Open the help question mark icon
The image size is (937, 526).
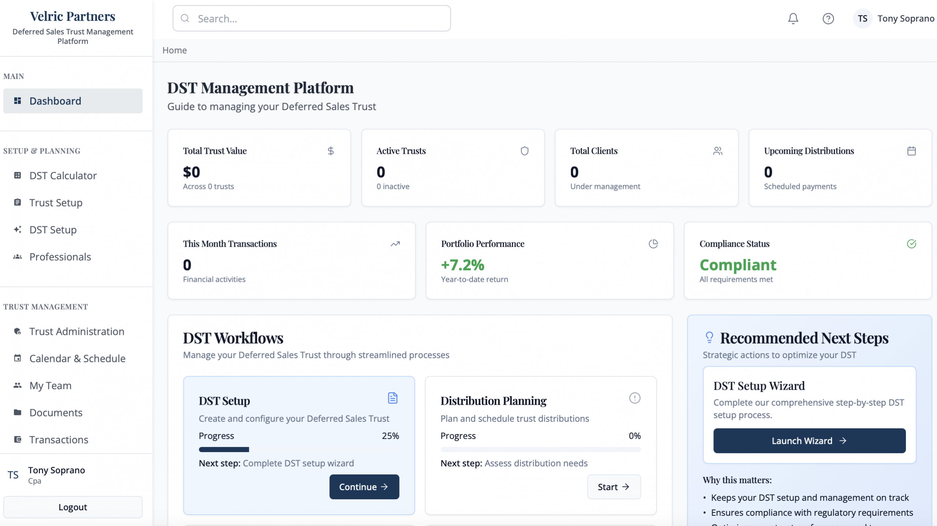click(x=828, y=18)
